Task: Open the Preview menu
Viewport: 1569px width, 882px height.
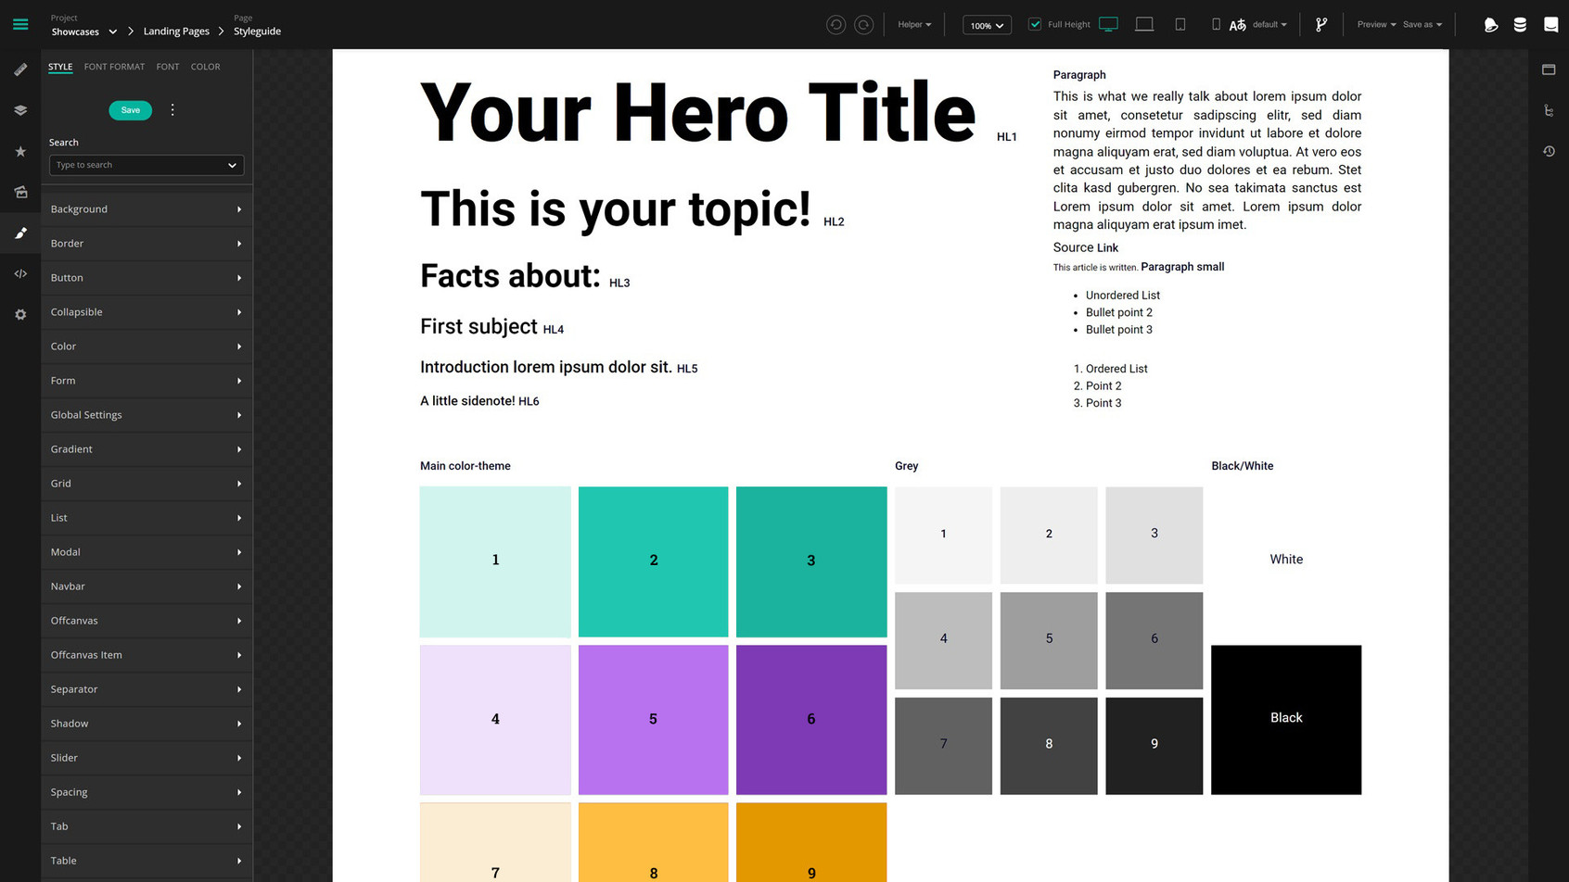Action: 1376,24
